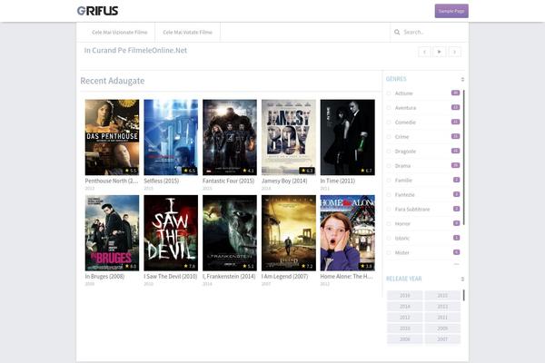The height and width of the screenshot is (363, 545).
Task: Go to next slide in coming-soon carousel
Action: [x=455, y=52]
